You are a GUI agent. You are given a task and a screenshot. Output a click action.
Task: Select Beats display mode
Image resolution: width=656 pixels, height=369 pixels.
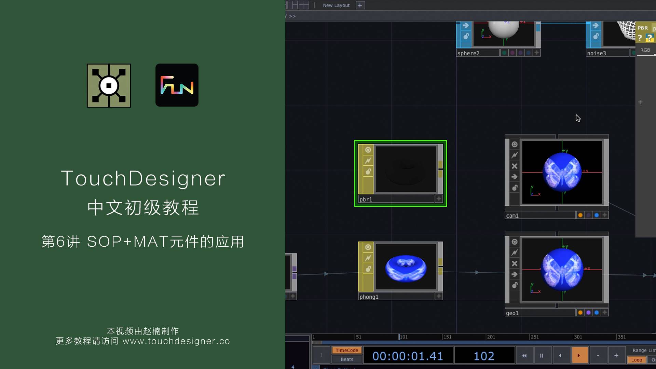point(347,359)
